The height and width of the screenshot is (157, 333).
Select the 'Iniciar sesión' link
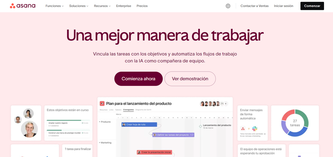point(284,6)
